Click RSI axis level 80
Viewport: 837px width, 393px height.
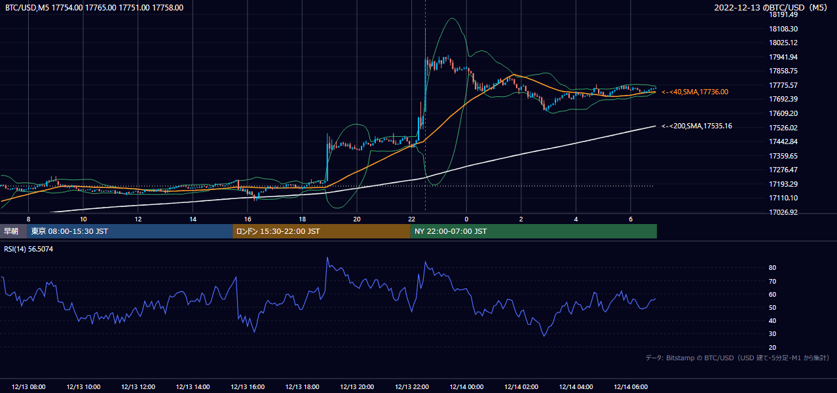773,268
